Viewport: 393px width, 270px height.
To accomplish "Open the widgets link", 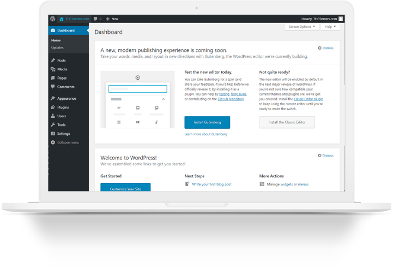I will [x=287, y=184].
